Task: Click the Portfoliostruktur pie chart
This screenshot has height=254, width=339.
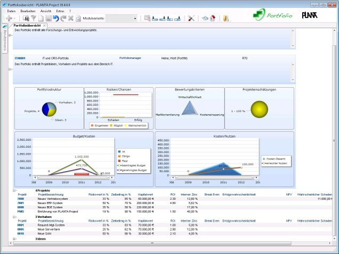Action: coord(49,109)
